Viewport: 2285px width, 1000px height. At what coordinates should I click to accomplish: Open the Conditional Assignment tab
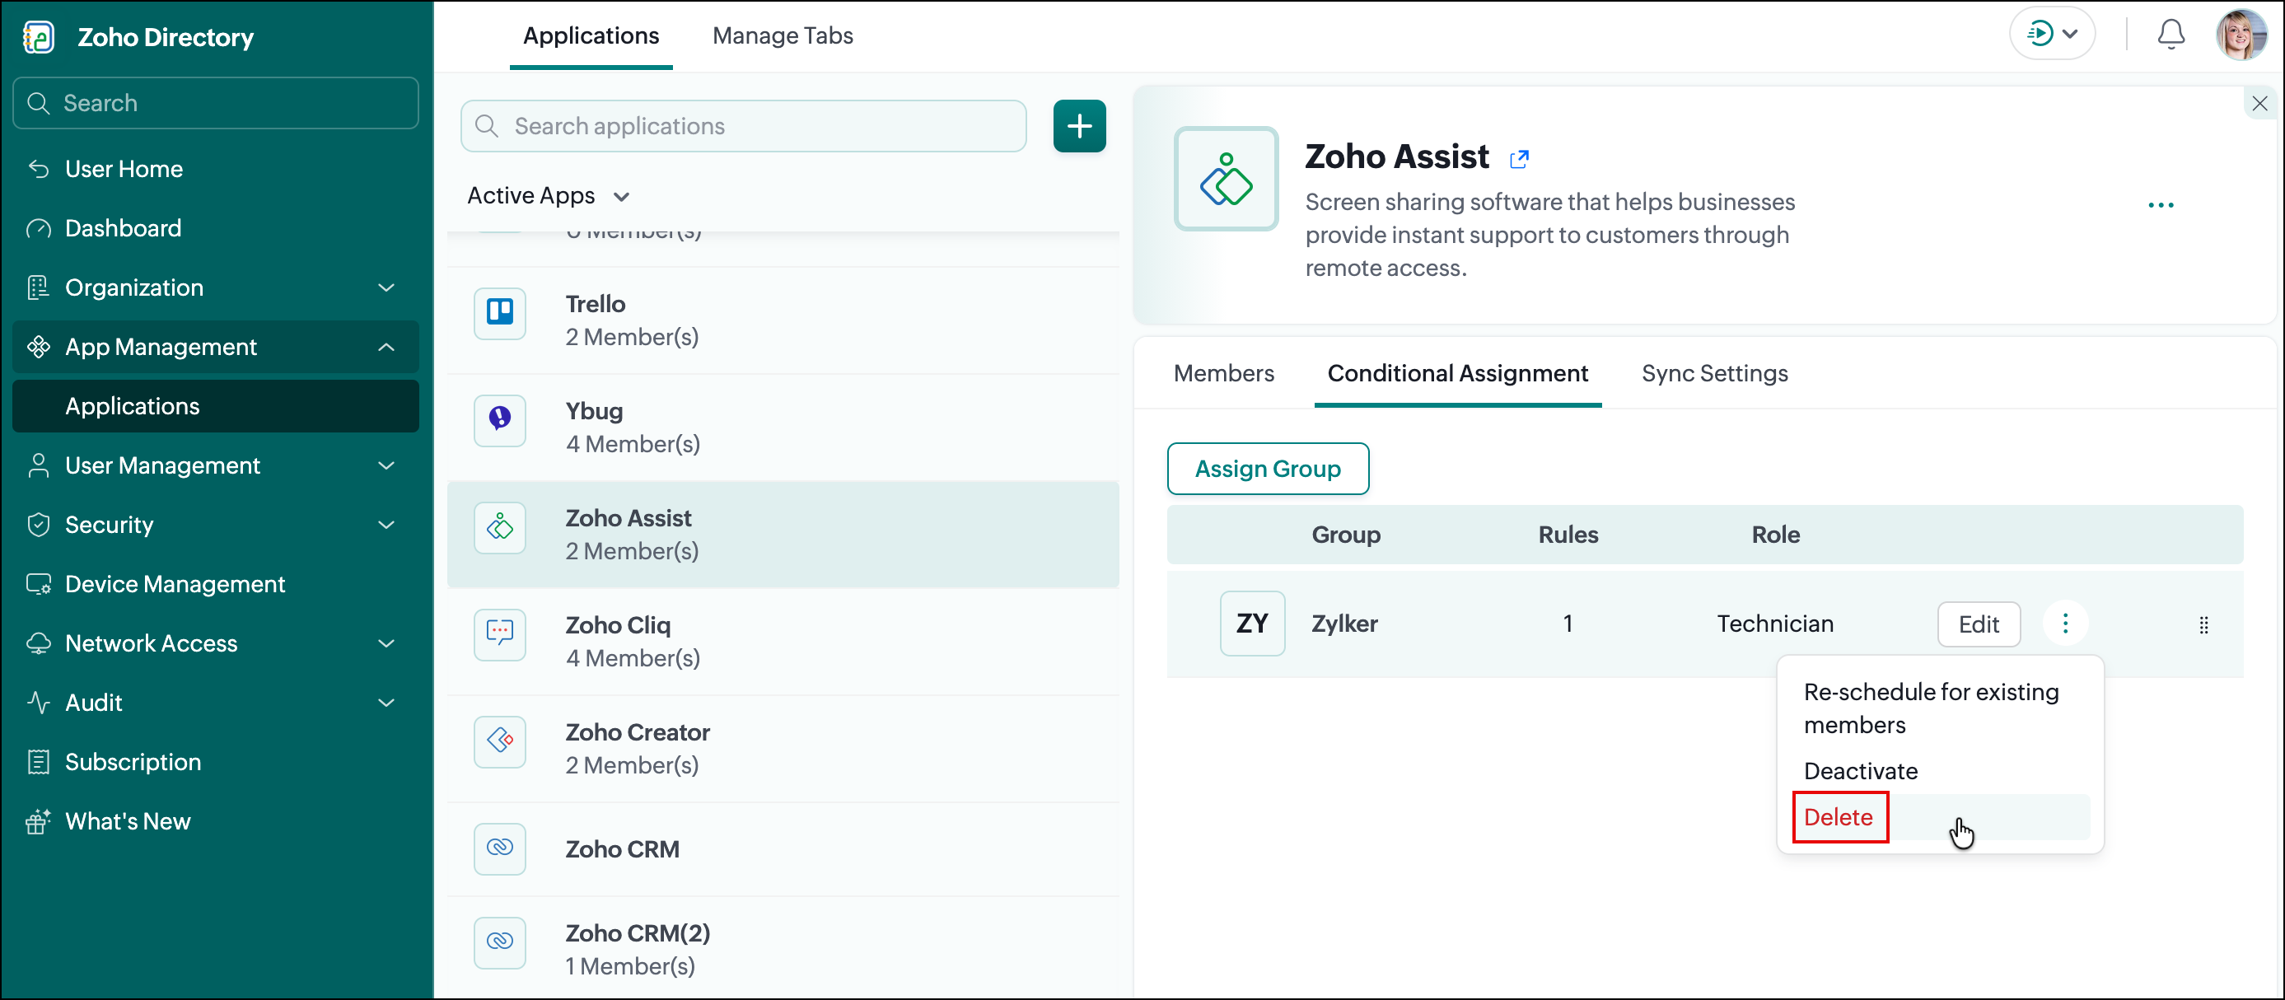click(x=1457, y=373)
